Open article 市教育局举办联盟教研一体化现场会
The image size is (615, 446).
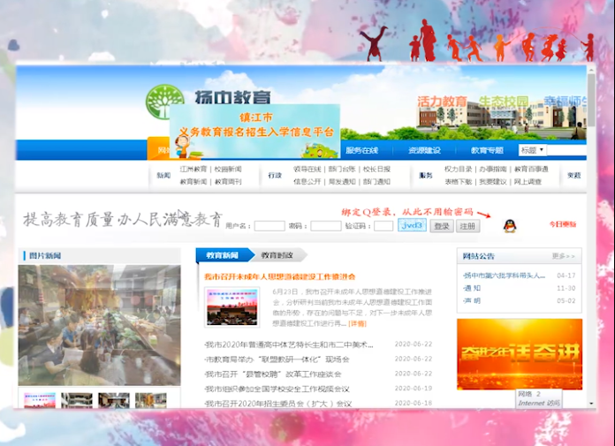[x=277, y=359]
